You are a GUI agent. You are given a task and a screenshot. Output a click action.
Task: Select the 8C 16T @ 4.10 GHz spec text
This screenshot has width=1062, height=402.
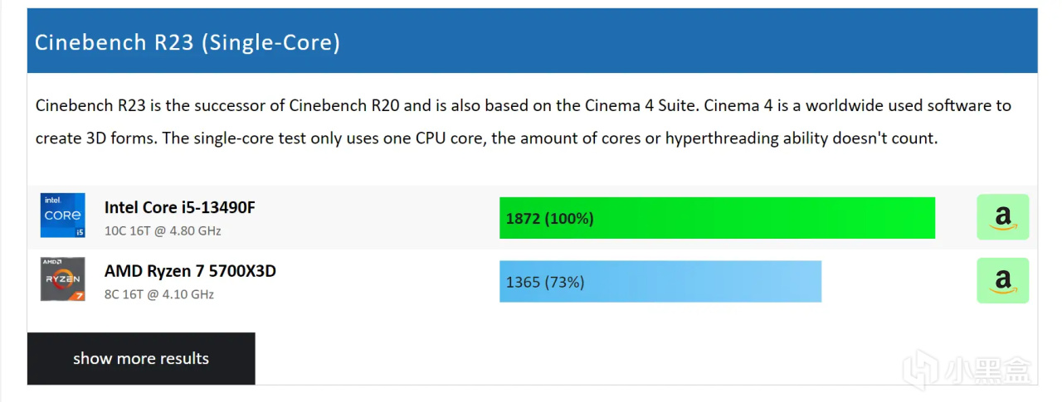[x=159, y=295]
